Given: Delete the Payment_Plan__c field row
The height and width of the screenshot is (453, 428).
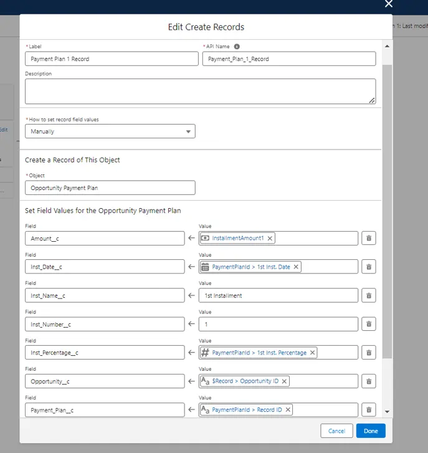Looking at the screenshot, I should (x=368, y=409).
